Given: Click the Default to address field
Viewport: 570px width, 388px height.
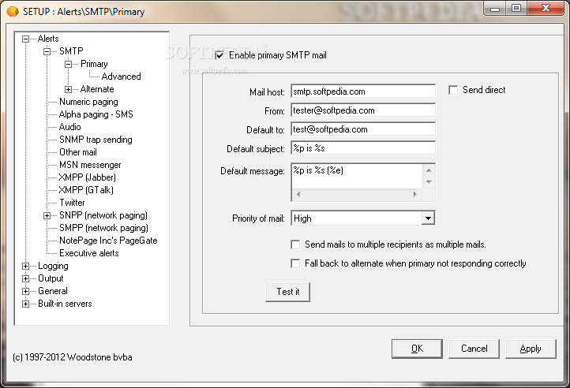Looking at the screenshot, I should pos(363,129).
